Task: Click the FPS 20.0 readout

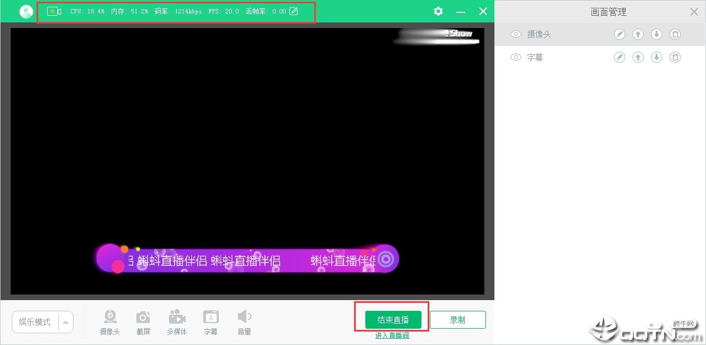Action: [223, 11]
